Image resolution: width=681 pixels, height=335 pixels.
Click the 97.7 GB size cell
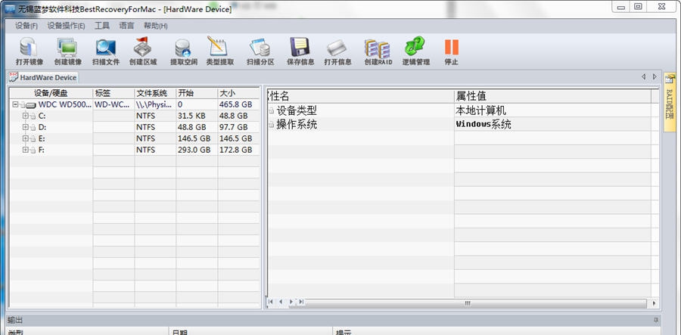click(238, 127)
